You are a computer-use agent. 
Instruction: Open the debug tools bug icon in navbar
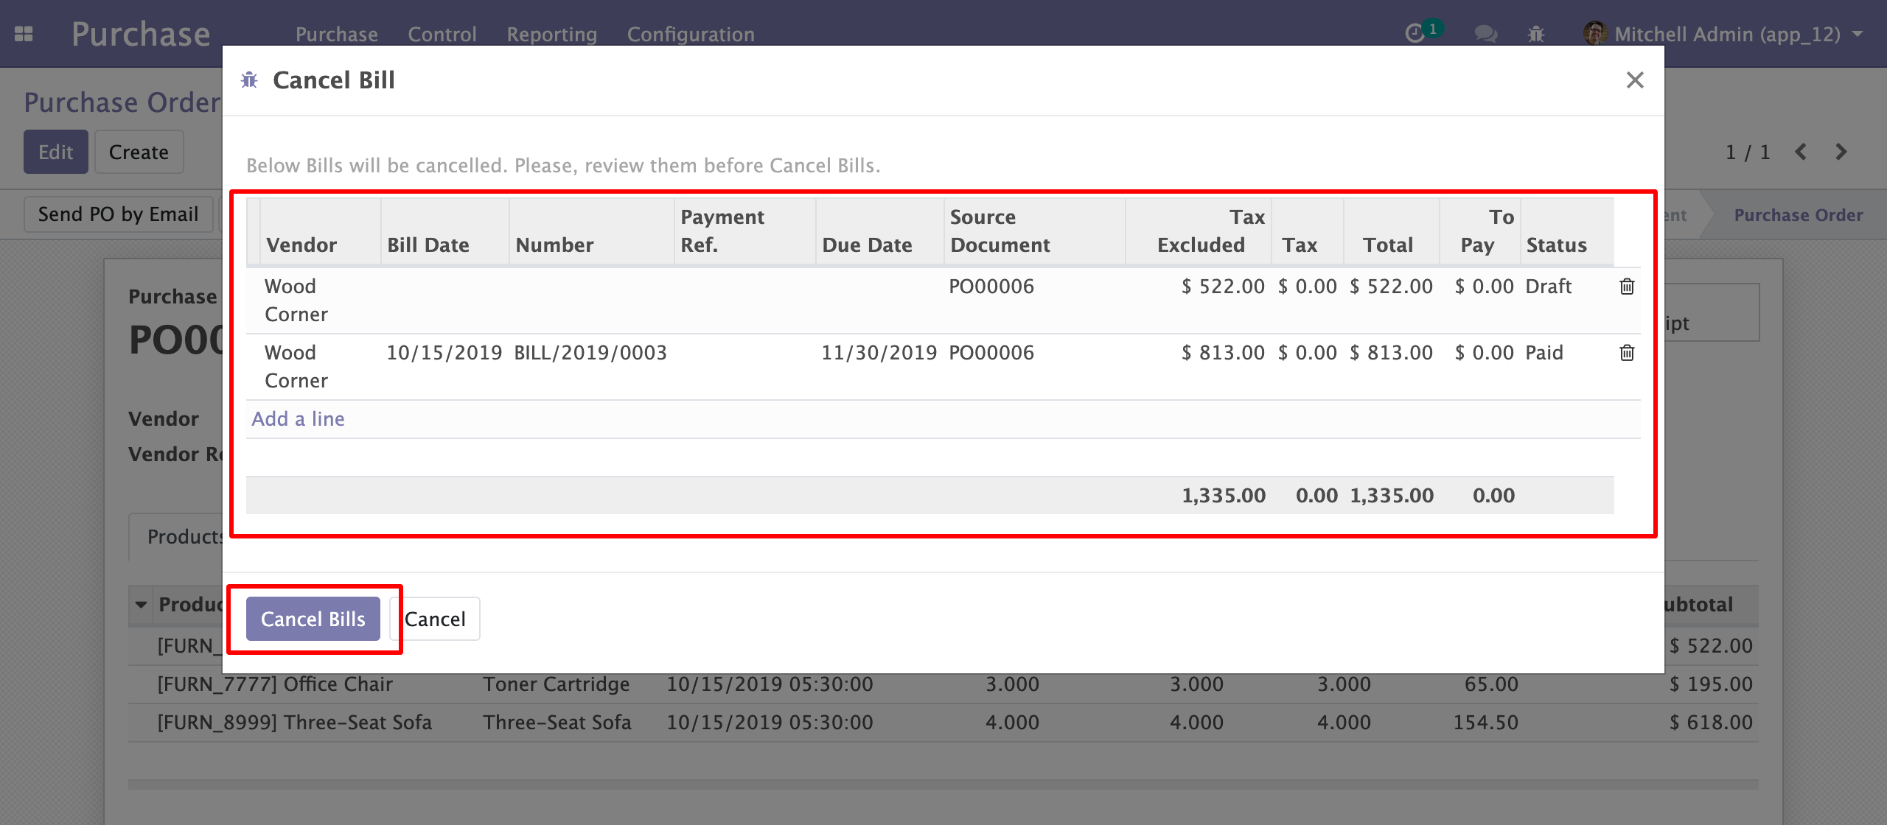tap(1536, 34)
